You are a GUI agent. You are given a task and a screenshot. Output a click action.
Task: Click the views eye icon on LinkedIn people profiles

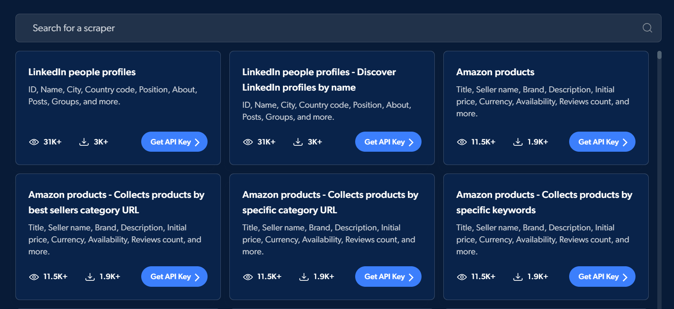coord(34,141)
